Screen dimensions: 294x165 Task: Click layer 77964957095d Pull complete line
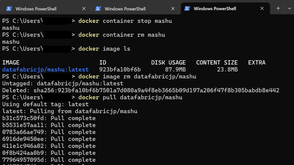click(x=49, y=160)
